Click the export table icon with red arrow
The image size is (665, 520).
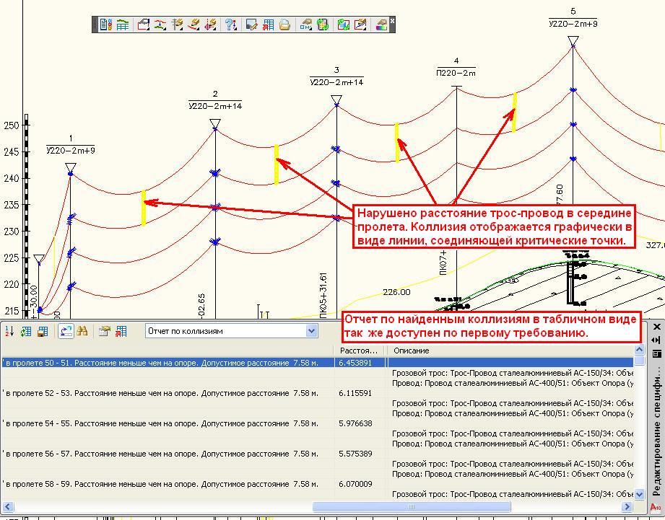pyautogui.click(x=121, y=331)
